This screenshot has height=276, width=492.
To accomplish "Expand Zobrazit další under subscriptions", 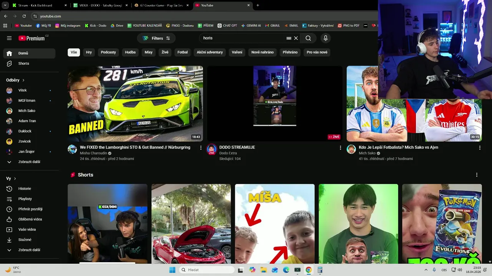I will 29,162.
